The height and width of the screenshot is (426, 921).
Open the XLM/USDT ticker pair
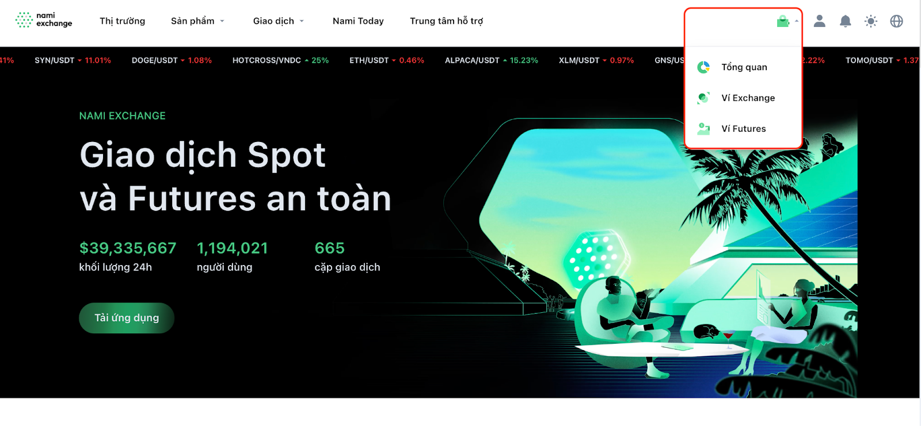click(596, 60)
